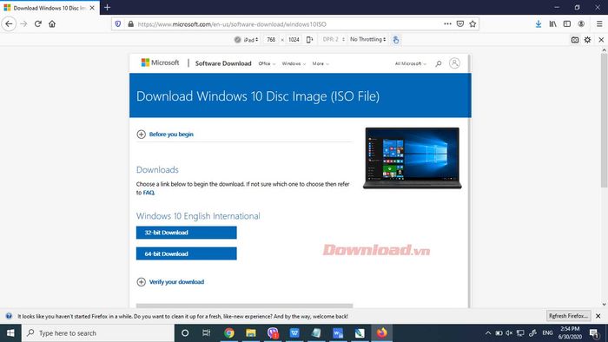
Task: Click the muted volume tray icon
Action: [x=509, y=333]
